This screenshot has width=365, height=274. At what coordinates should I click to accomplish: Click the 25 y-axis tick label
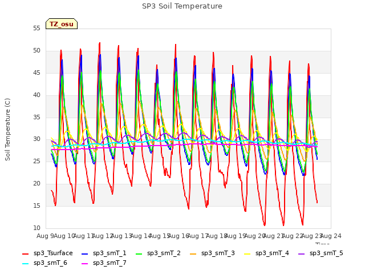(x=36, y=161)
